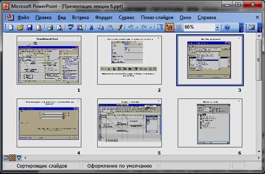The height and width of the screenshot is (174, 265).
Task: Select slide 2 thumbnail
Action: click(129, 60)
